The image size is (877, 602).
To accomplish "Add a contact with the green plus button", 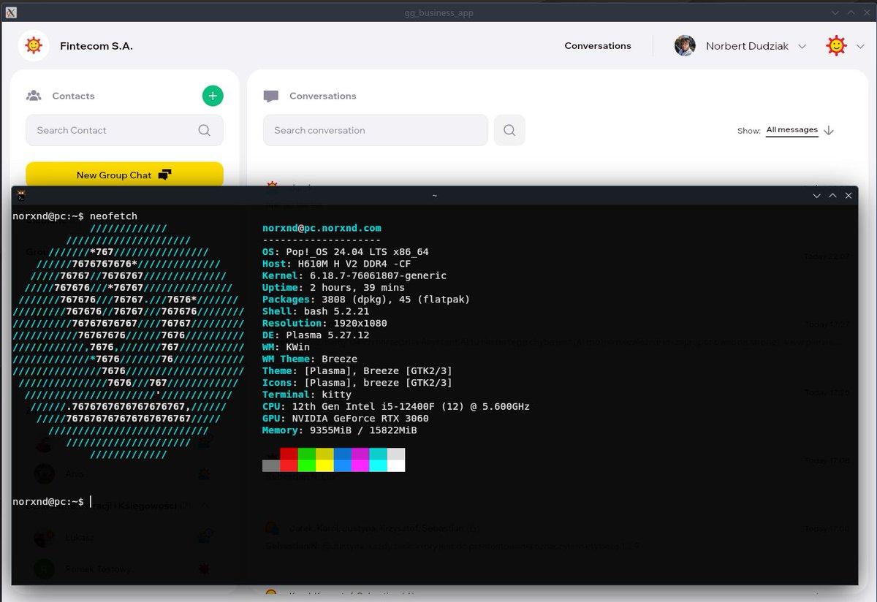I will click(x=213, y=96).
